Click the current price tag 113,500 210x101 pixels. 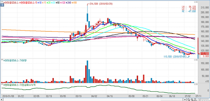click(x=205, y=54)
